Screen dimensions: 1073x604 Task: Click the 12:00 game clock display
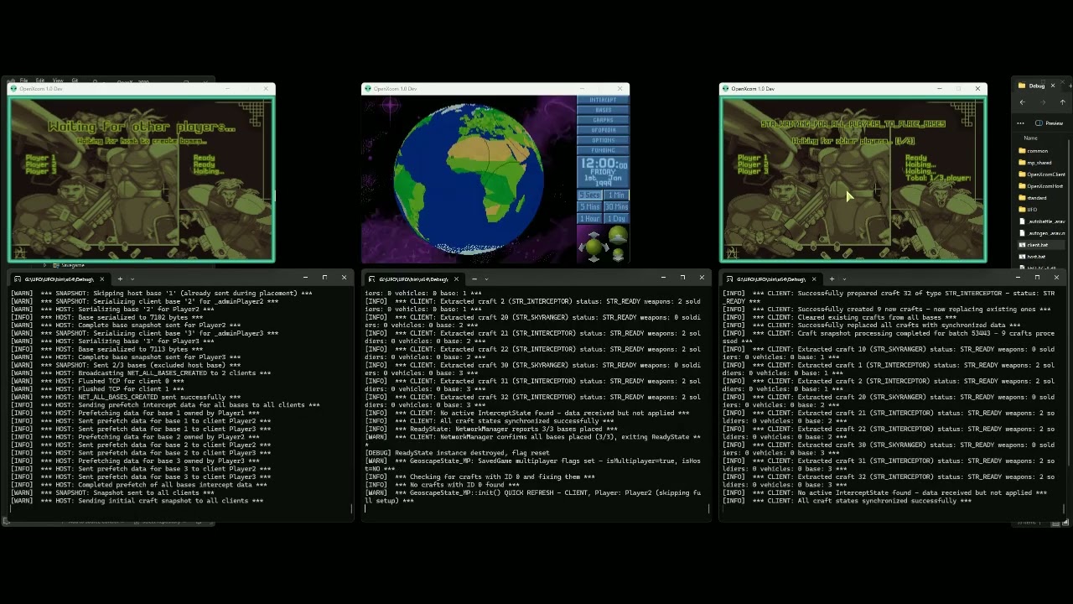pos(604,164)
